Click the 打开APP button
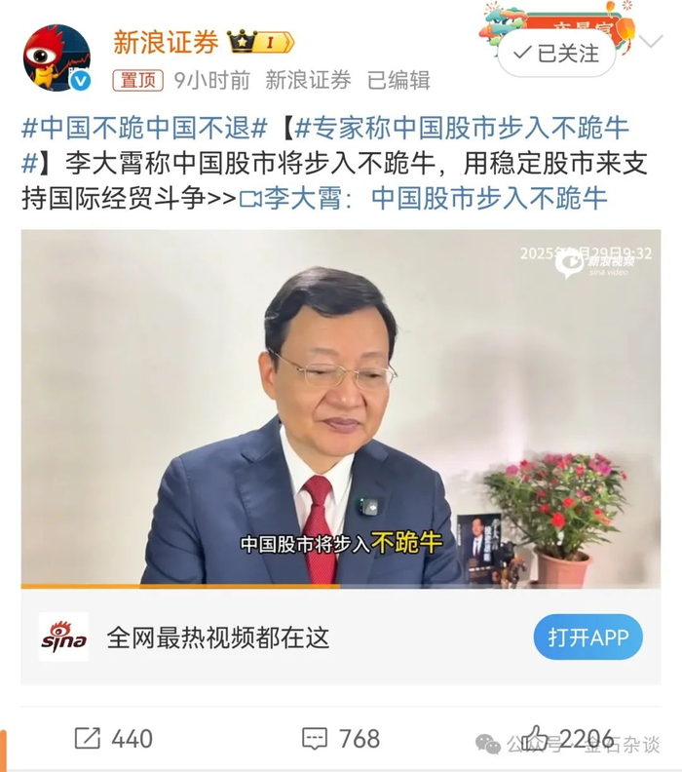The width and height of the screenshot is (682, 772). (588, 637)
